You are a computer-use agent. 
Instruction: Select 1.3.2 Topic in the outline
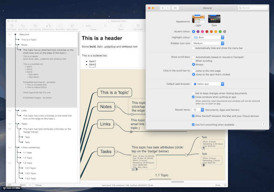30,173
